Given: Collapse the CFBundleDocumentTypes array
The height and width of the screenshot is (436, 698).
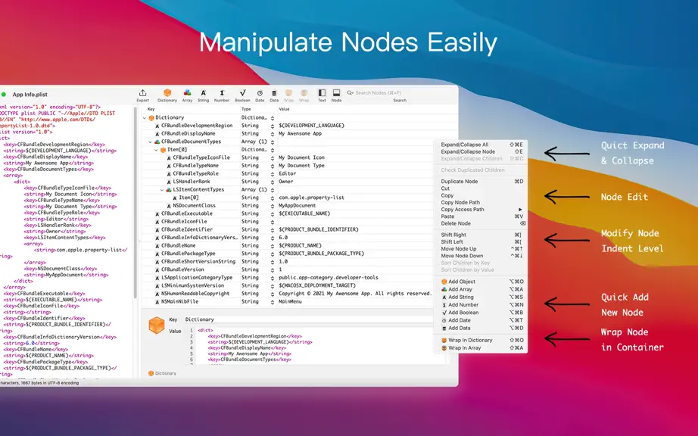Looking at the screenshot, I should (151, 142).
